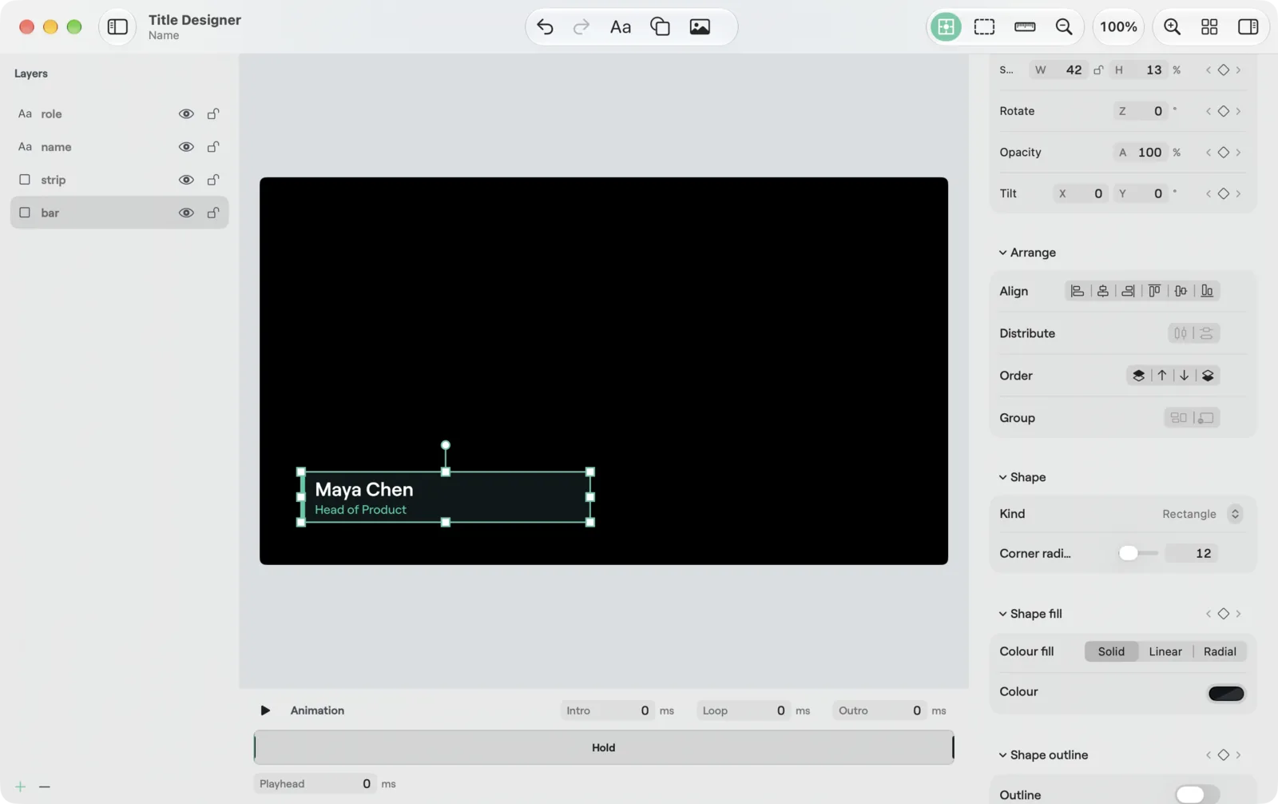Enable the Outline switch

1197,794
